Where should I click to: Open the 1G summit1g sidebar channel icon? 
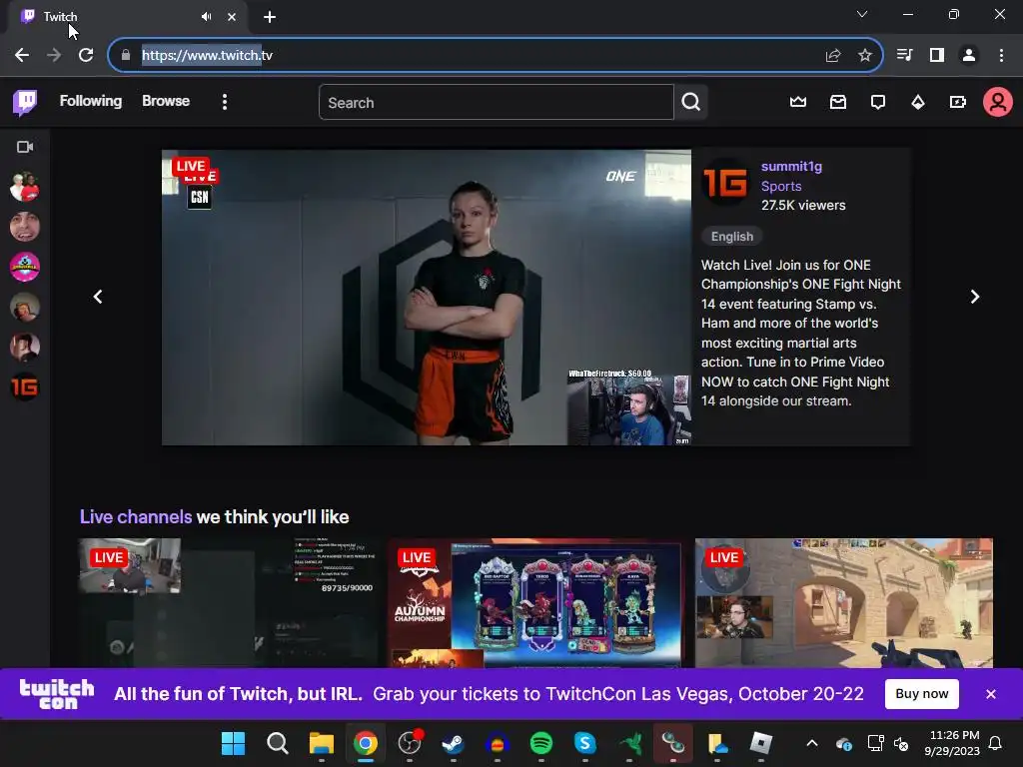(x=25, y=387)
